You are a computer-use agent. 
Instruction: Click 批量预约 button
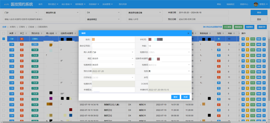[249, 27]
